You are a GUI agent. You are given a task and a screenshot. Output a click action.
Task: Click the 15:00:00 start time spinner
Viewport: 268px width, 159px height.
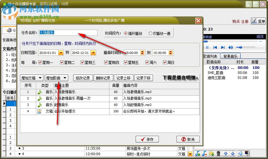point(142,53)
